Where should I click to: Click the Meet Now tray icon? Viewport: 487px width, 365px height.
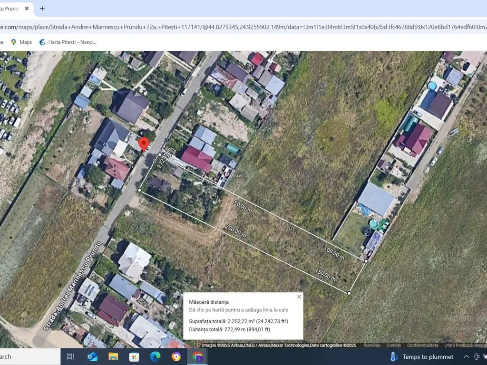click(x=477, y=356)
